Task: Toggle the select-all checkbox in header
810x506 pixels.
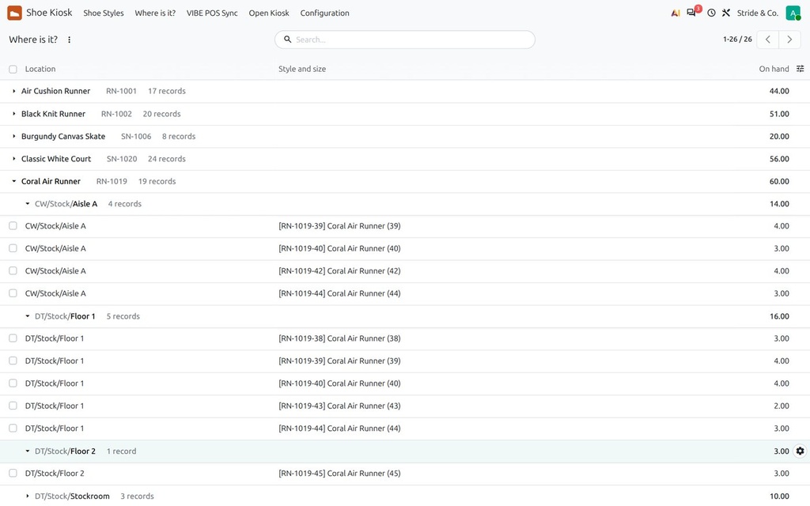Action: pos(13,70)
